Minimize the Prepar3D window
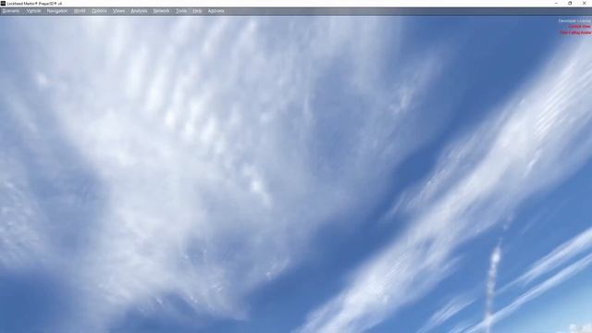The image size is (592, 333). pyautogui.click(x=556, y=4)
